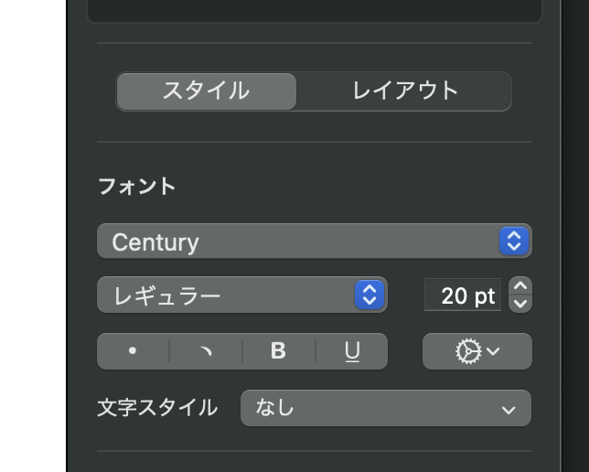Click blue arrows on Century font popup
Image resolution: width=589 pixels, height=472 pixels.
point(514,241)
